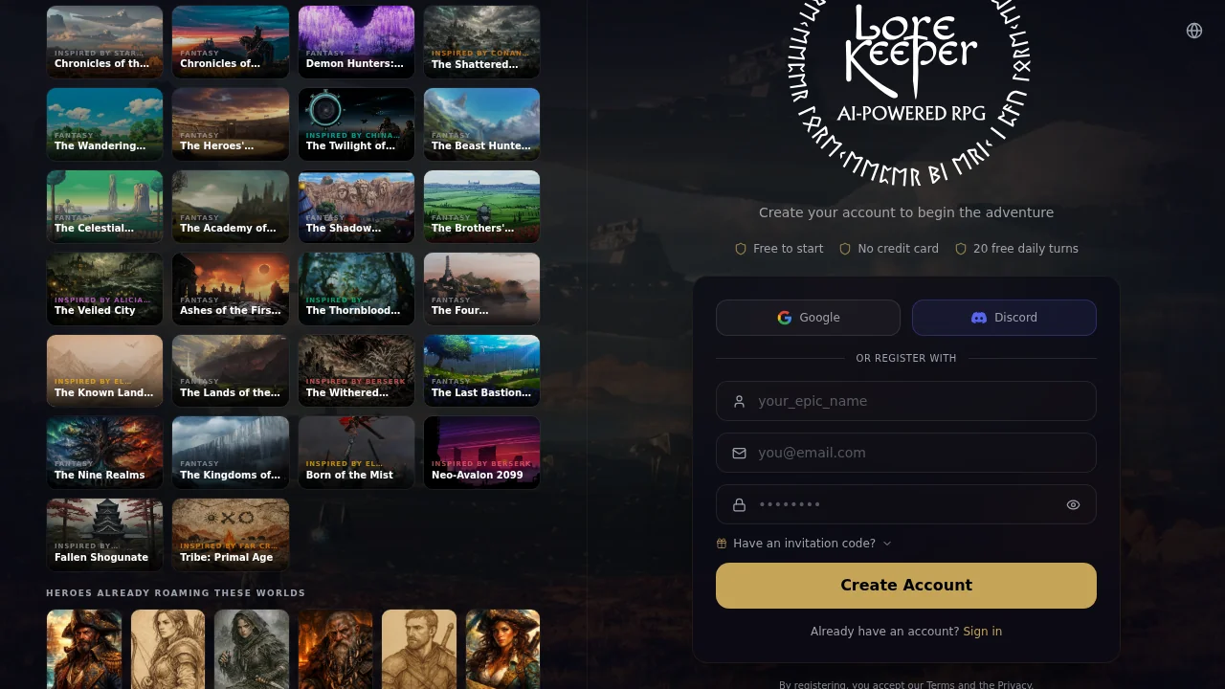Click the padlock icon in the password field
The width and height of the screenshot is (1225, 689).
pyautogui.click(x=739, y=504)
